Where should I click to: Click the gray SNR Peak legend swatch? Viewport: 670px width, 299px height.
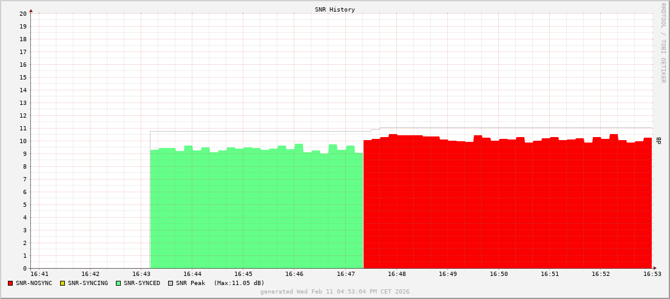coord(171,283)
